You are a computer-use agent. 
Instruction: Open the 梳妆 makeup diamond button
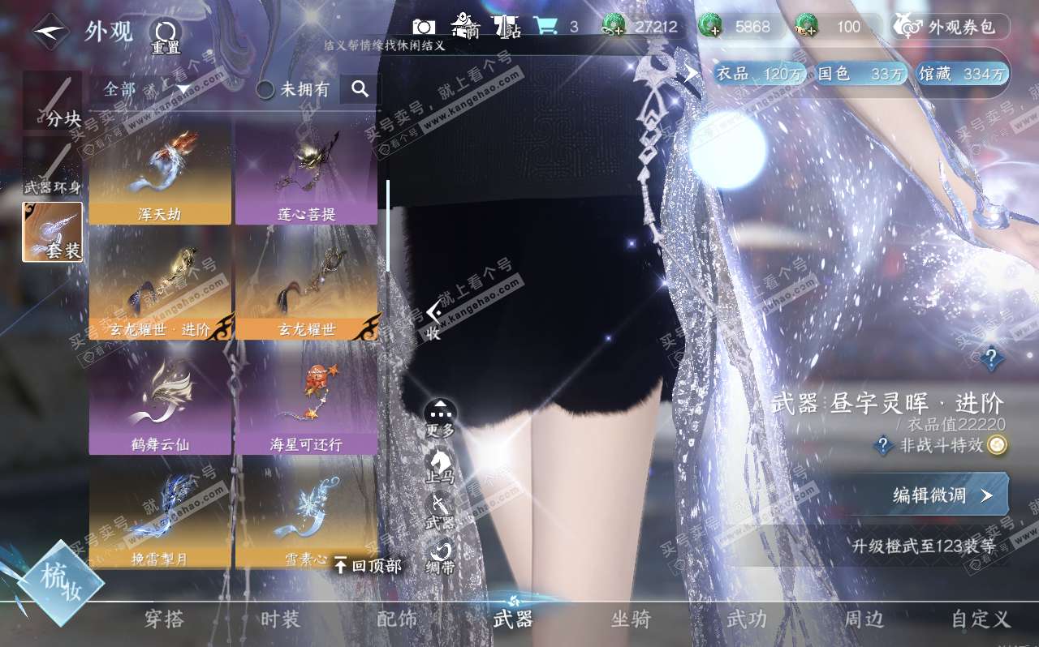pos(61,582)
